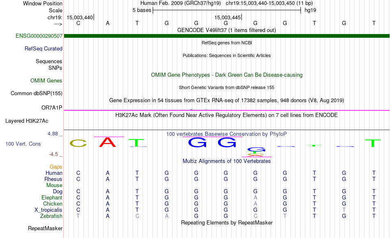Click 100 Vert. Cons track label

pyautogui.click(x=23, y=144)
